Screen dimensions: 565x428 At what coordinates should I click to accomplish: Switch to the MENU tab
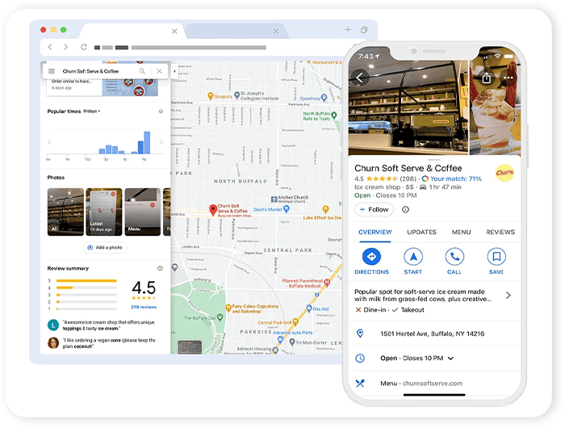tap(461, 233)
